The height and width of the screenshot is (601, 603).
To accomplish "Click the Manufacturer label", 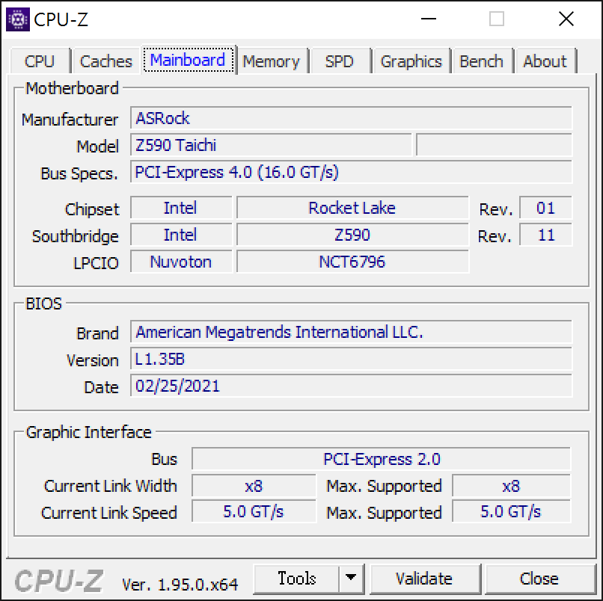I will (x=70, y=120).
